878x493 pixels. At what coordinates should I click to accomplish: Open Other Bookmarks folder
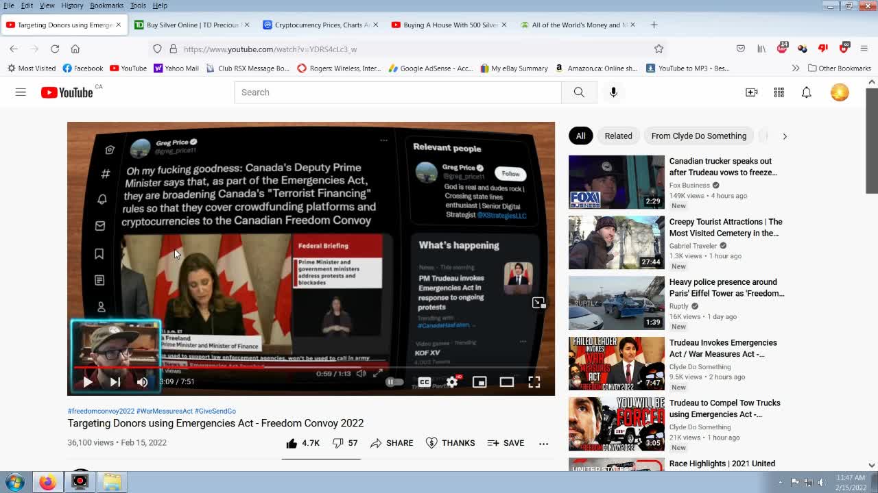point(840,68)
